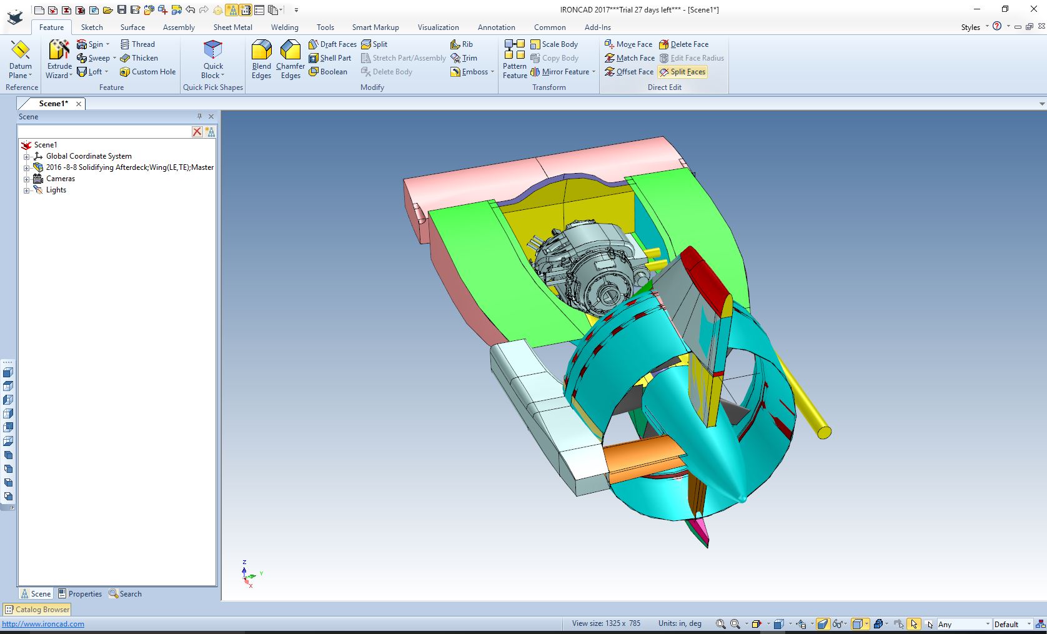
Task: Click the Shell Part tool
Action: coord(330,58)
